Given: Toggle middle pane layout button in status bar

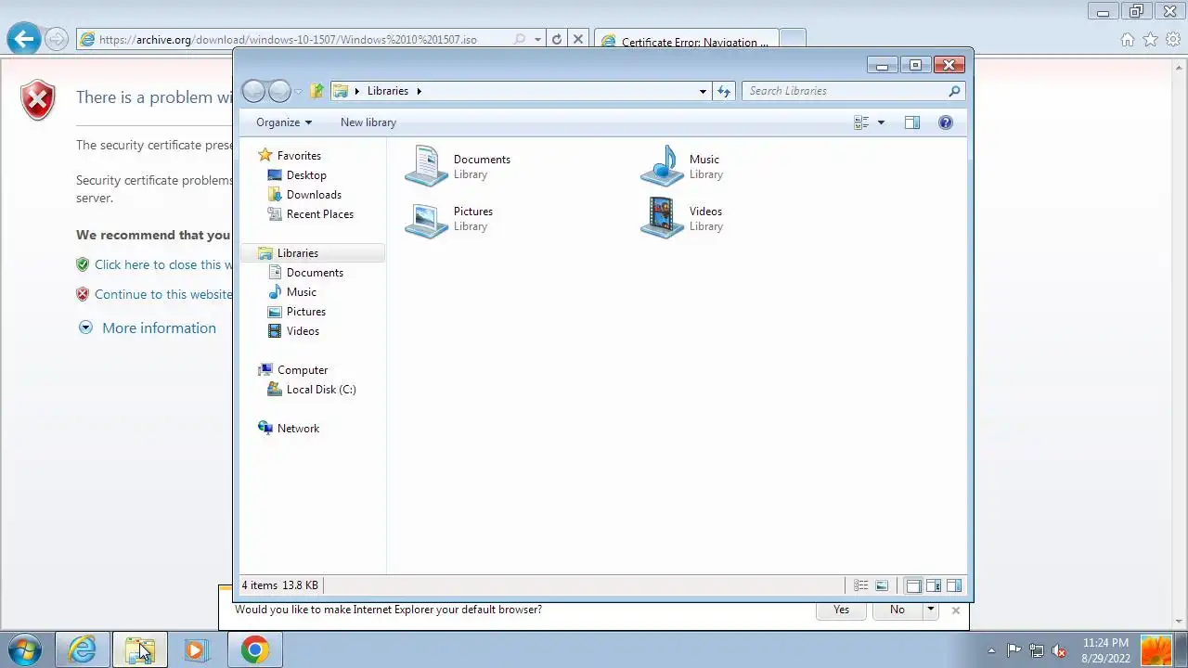Looking at the screenshot, I should point(934,585).
